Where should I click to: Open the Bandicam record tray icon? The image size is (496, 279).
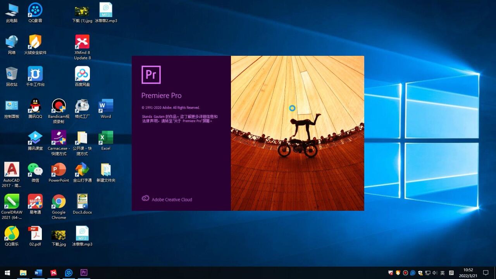coord(405,273)
